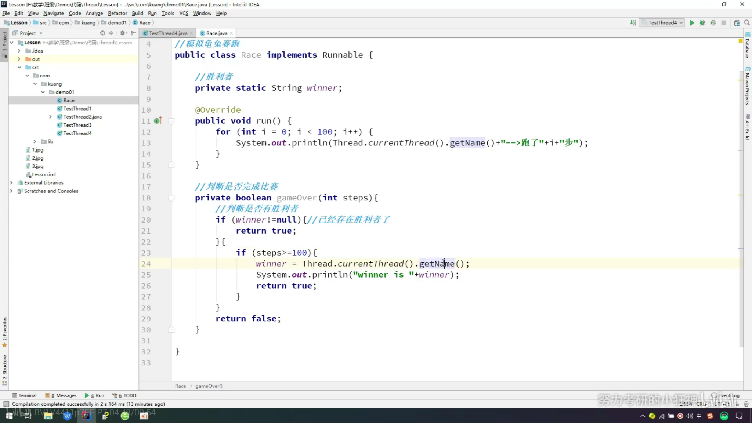
Task: Collapse the src folder
Action: pos(19,67)
